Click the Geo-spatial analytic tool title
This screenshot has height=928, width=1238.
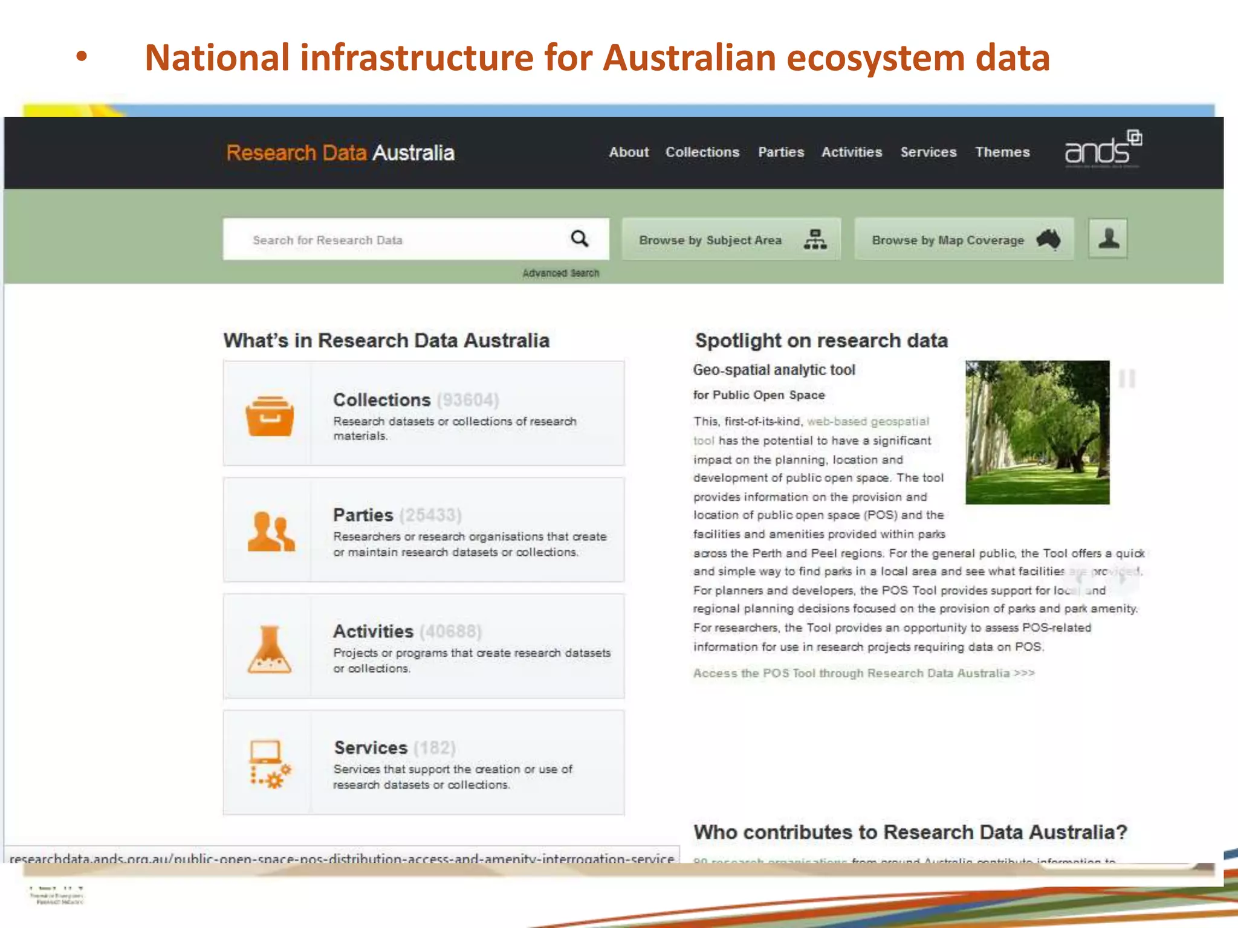(x=774, y=370)
